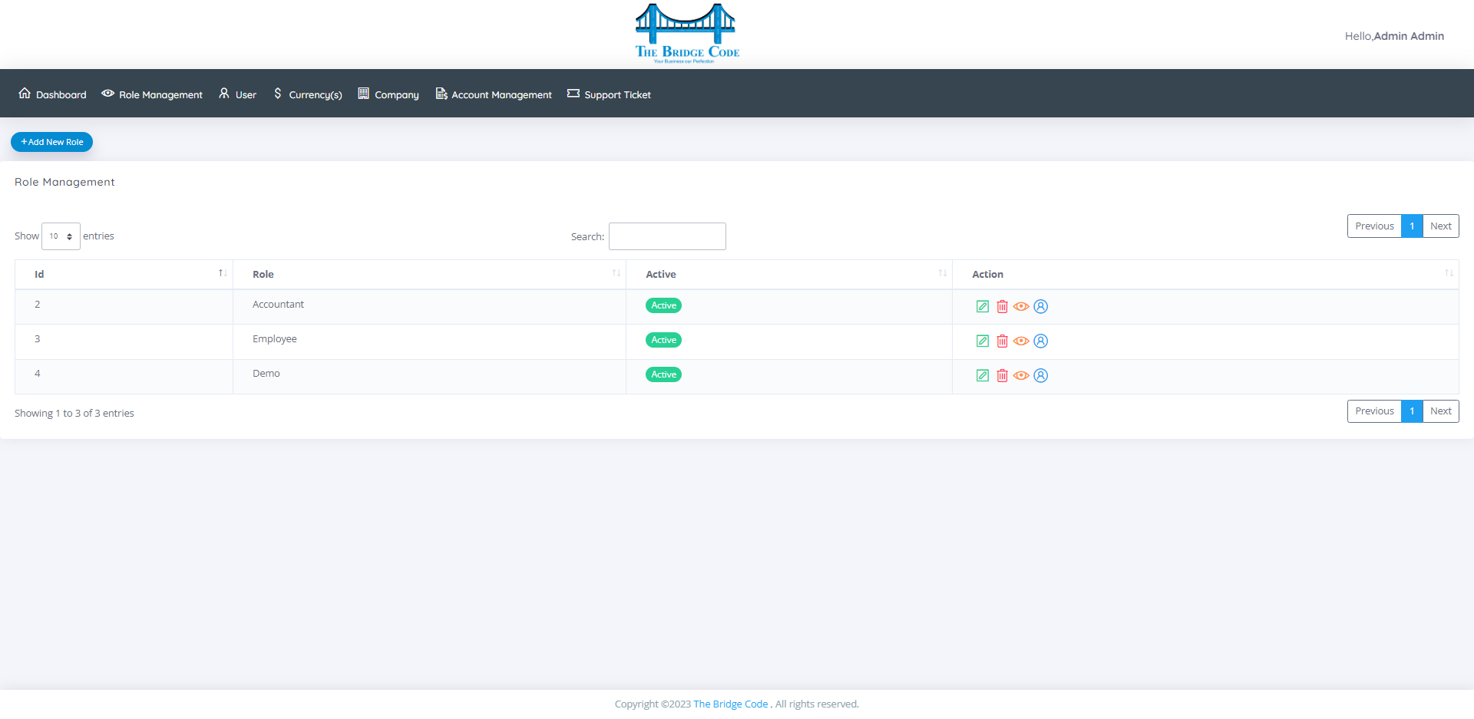The width and height of the screenshot is (1474, 719).
Task: Delete the Accountant role using trash icon
Action: (x=1002, y=306)
